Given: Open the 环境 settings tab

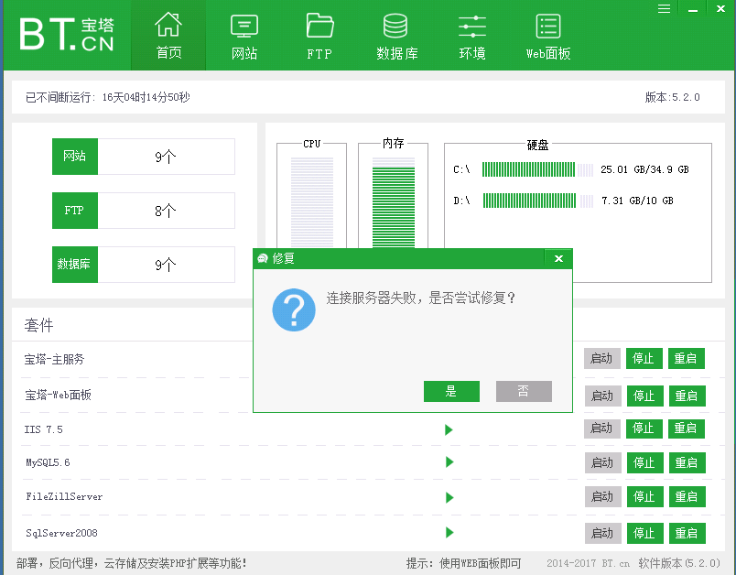Looking at the screenshot, I should point(472,37).
